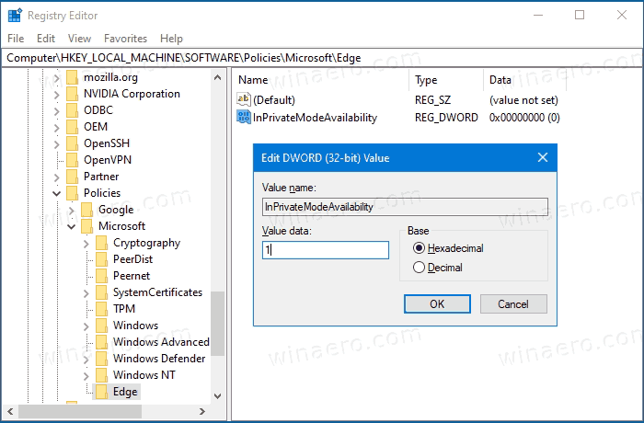Expand the ODBC key
Image resolution: width=644 pixels, height=423 pixels.
[57, 111]
